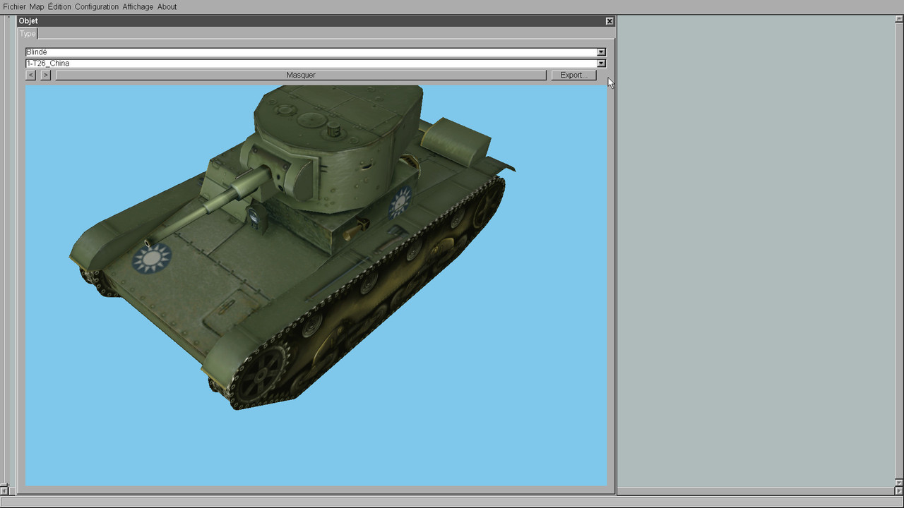Expand the Blindé category dropdown arrow
Image resolution: width=904 pixels, height=508 pixels.
click(x=601, y=52)
